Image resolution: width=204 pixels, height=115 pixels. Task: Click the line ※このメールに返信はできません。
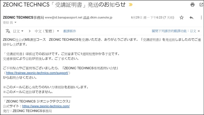[28, 92]
